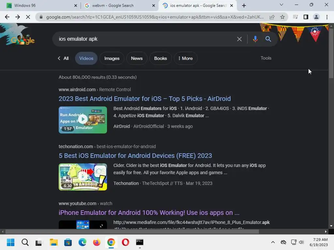The image size is (334, 250).
Task: Switch to Images results
Action: point(112,59)
